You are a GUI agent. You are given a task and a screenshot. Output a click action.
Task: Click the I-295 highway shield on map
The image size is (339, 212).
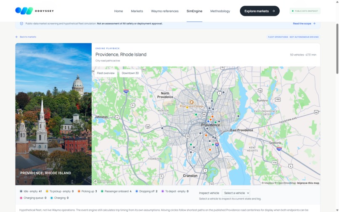(126, 91)
